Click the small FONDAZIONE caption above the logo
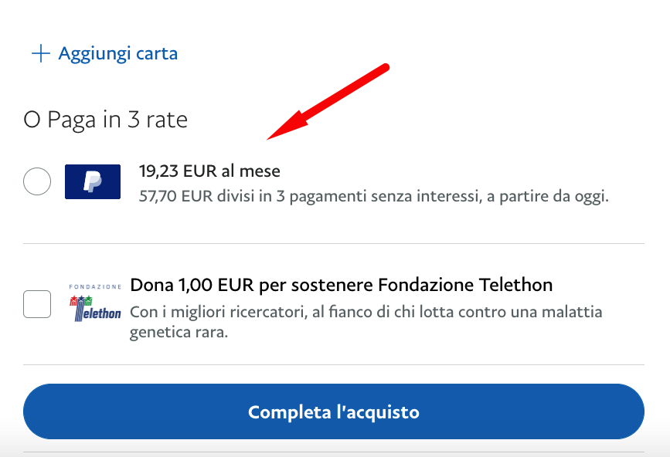This screenshot has height=457, width=670. pyautogui.click(x=95, y=286)
